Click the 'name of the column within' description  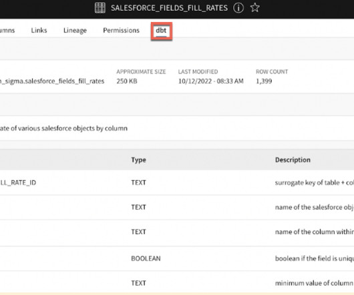click(315, 232)
